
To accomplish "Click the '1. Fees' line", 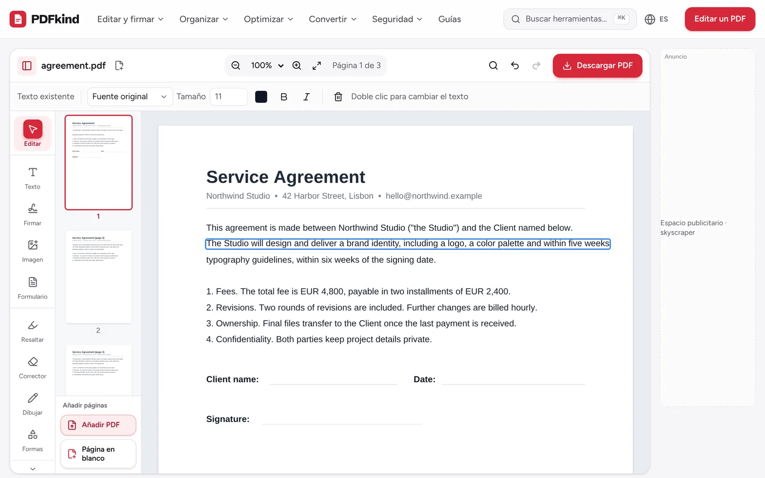I will click(358, 292).
